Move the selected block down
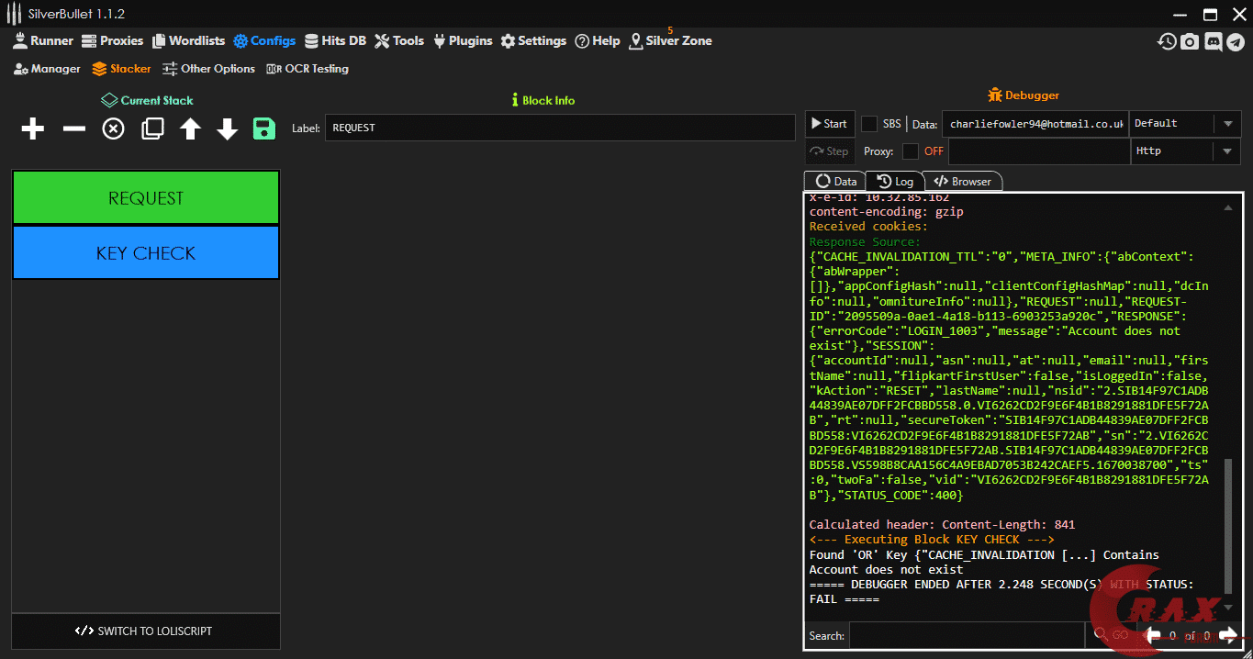The width and height of the screenshot is (1253, 659). tap(228, 129)
